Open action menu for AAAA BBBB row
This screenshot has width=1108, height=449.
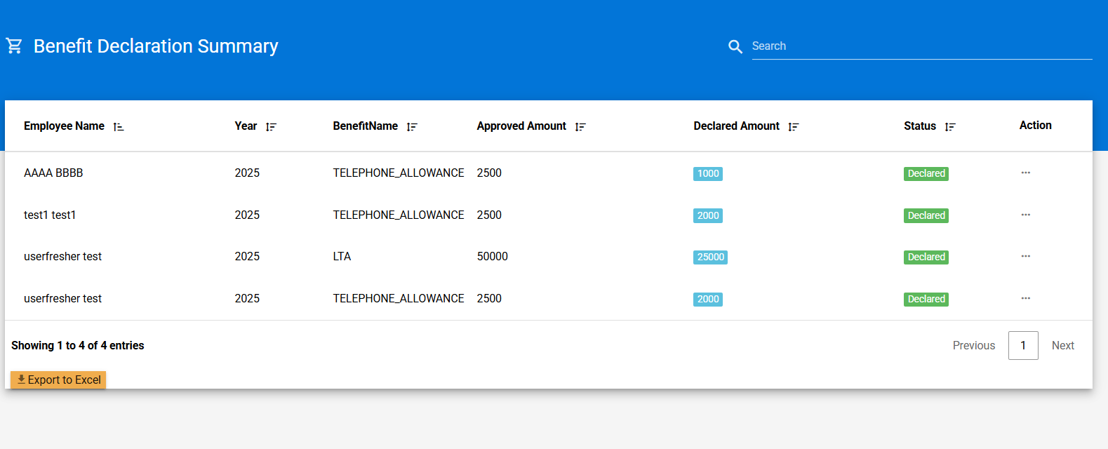coord(1025,173)
